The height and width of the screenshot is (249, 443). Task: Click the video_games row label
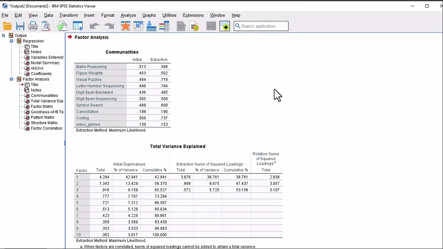coord(88,124)
